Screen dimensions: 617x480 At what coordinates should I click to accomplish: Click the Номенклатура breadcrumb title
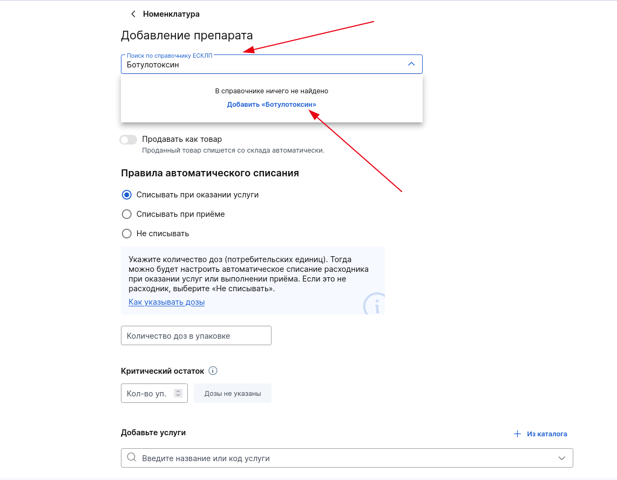171,14
